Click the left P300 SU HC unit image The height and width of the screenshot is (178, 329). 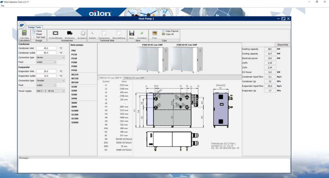[153, 60]
